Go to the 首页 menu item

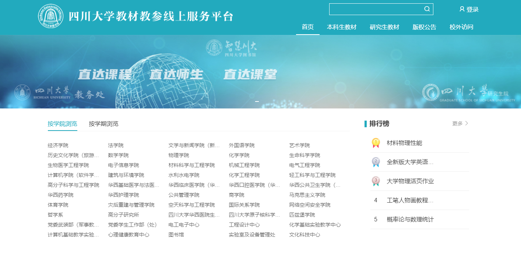[308, 27]
